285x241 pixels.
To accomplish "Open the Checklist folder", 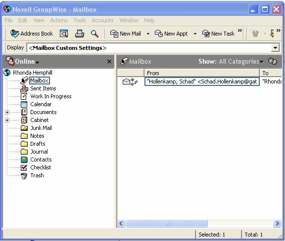I will pos(41,167).
